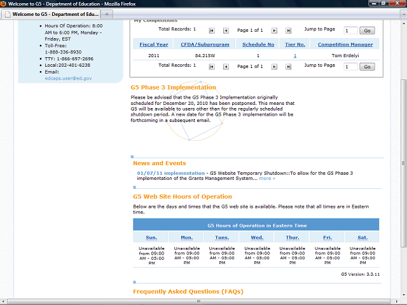The width and height of the screenshot is (407, 305).
Task: Sort by Fiscal Year column header
Action: pos(154,44)
